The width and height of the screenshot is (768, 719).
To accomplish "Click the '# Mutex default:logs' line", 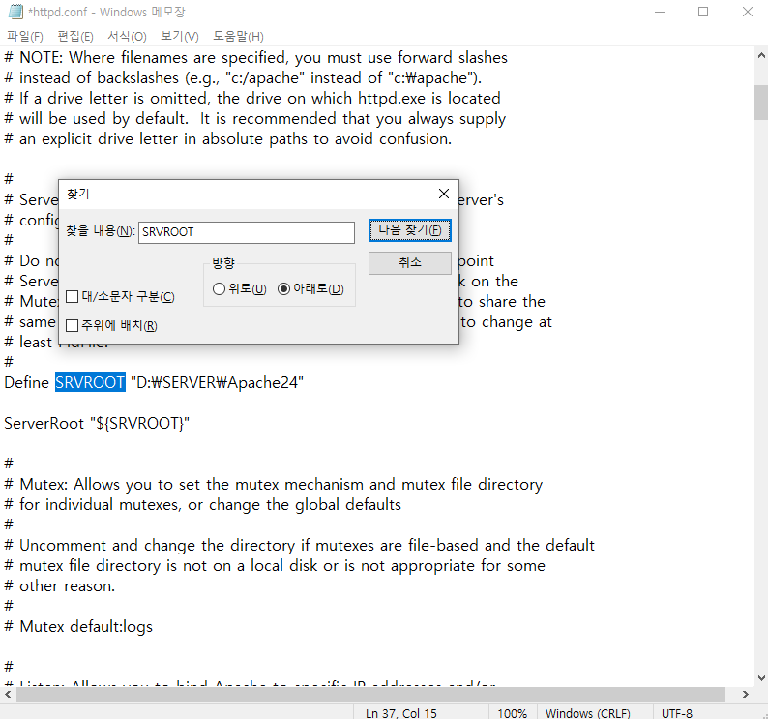I will [x=78, y=626].
